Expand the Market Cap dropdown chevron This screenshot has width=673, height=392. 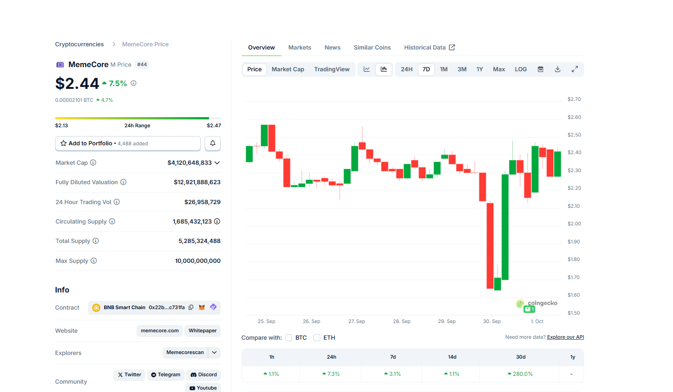tap(217, 162)
